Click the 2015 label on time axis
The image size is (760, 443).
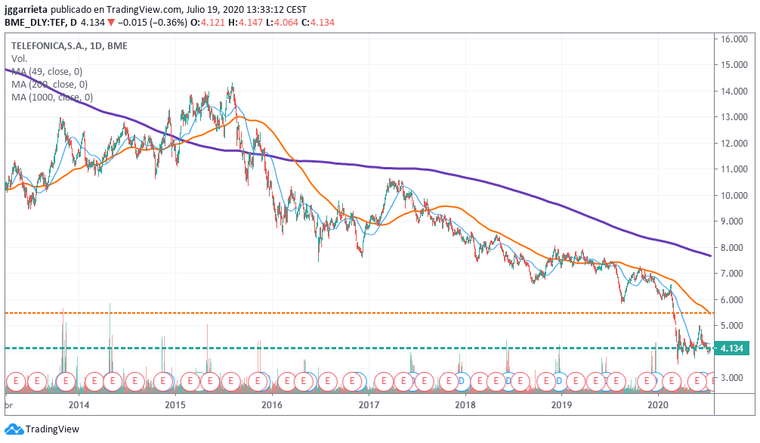[x=175, y=405]
